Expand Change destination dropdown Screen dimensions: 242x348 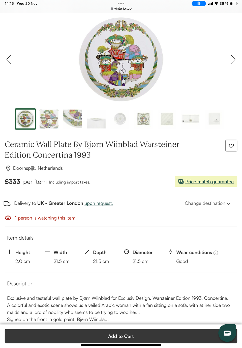point(205,203)
